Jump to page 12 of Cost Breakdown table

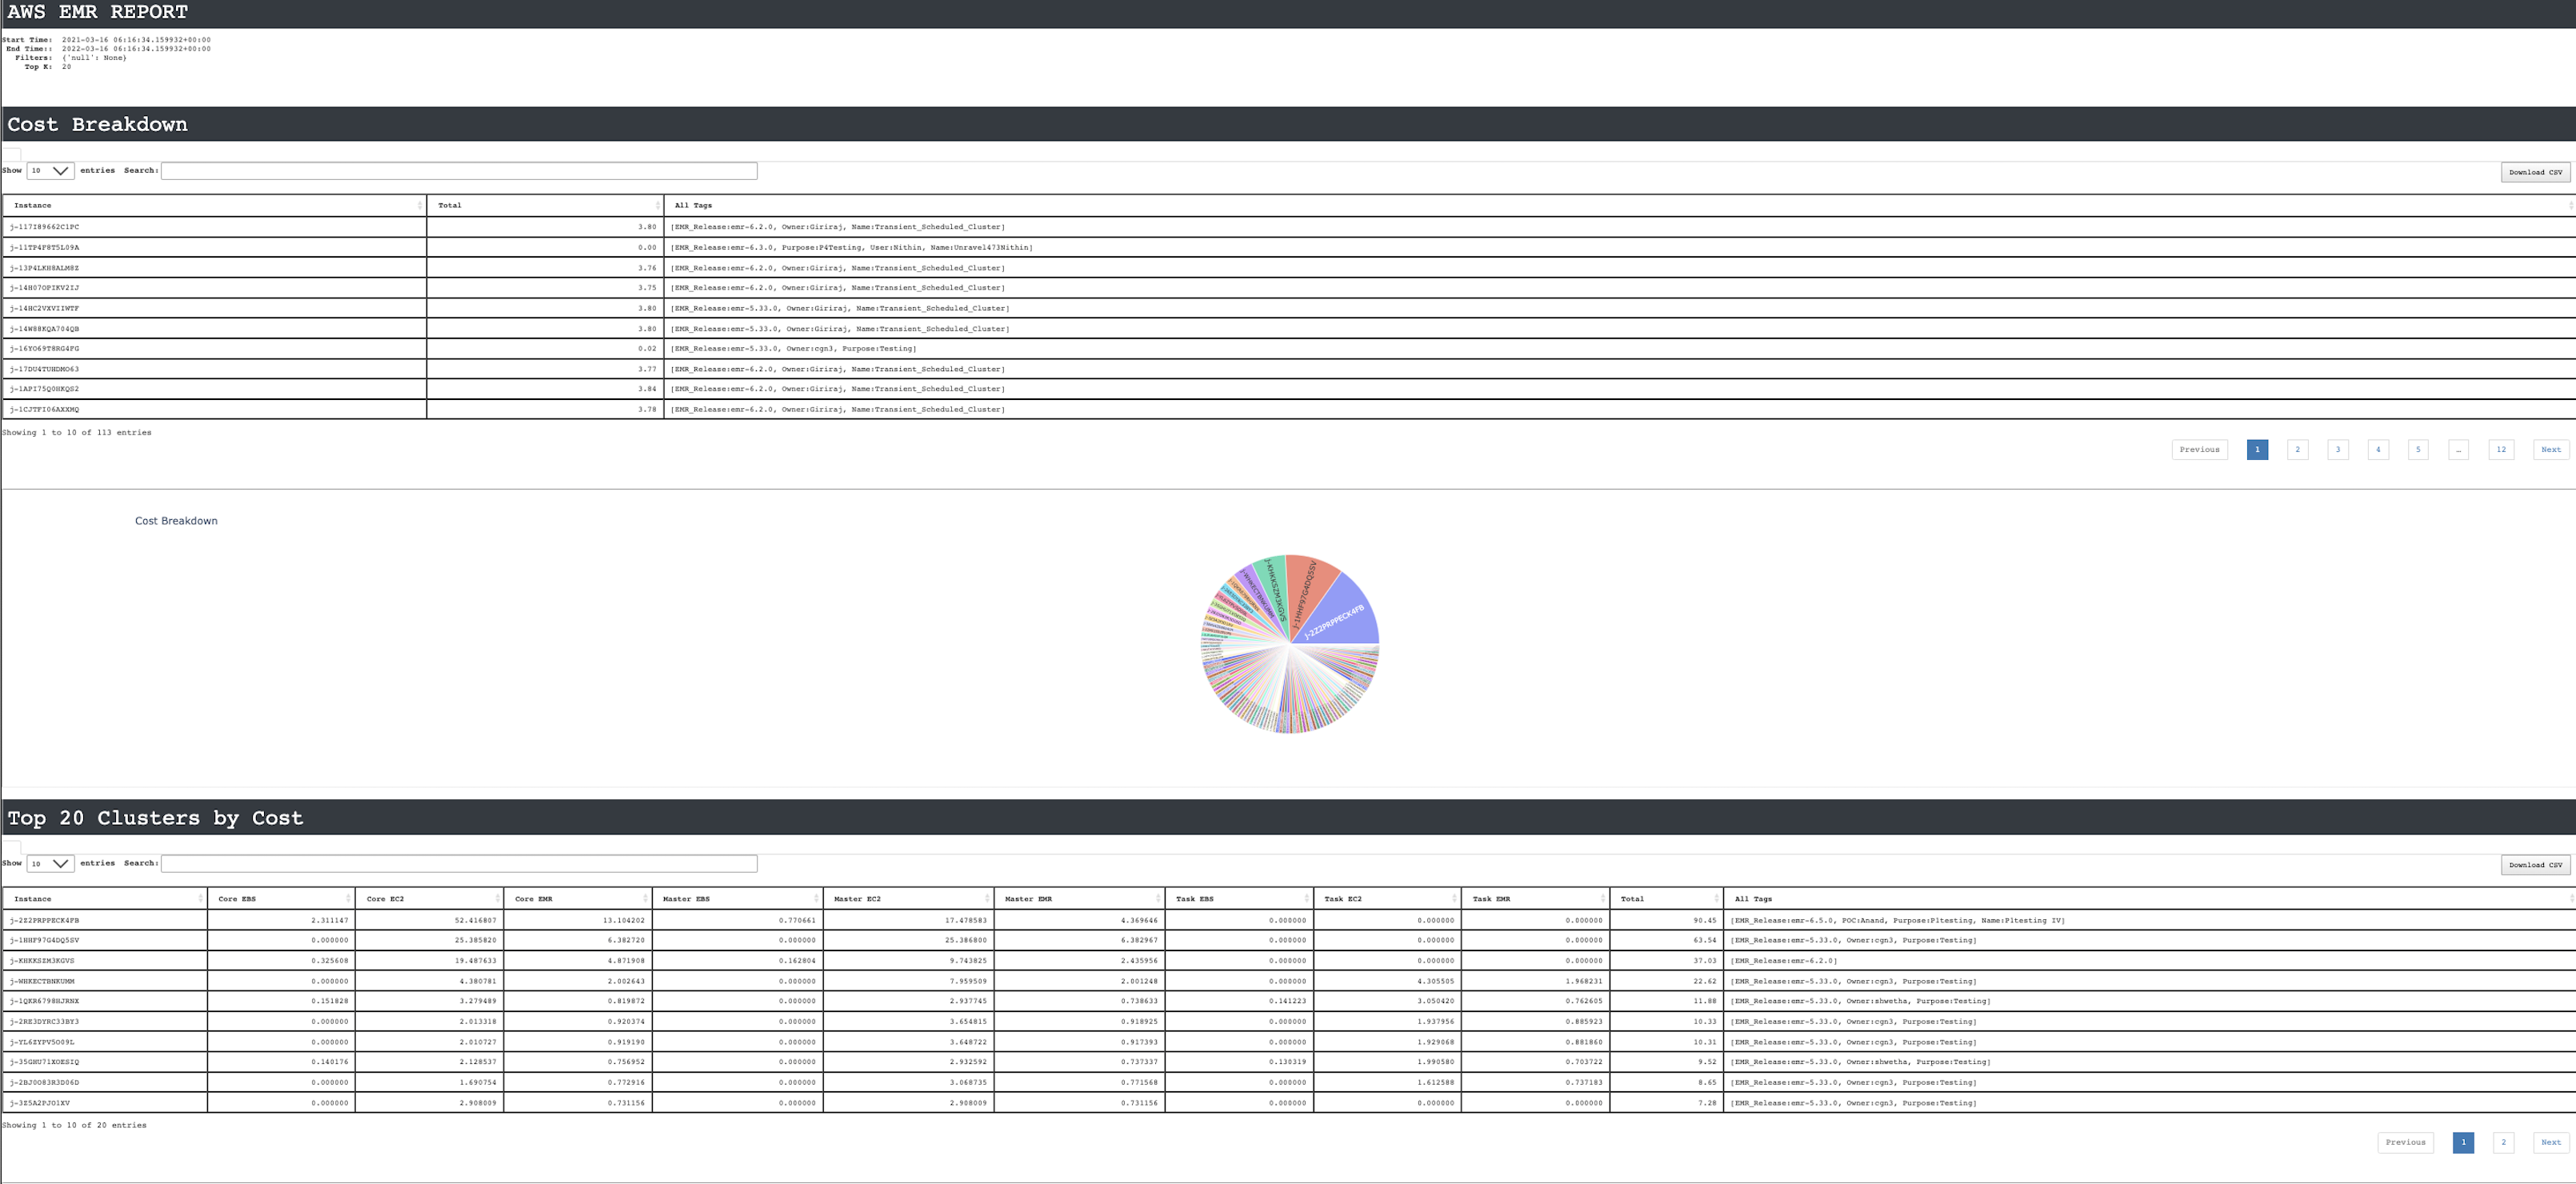pos(2501,450)
